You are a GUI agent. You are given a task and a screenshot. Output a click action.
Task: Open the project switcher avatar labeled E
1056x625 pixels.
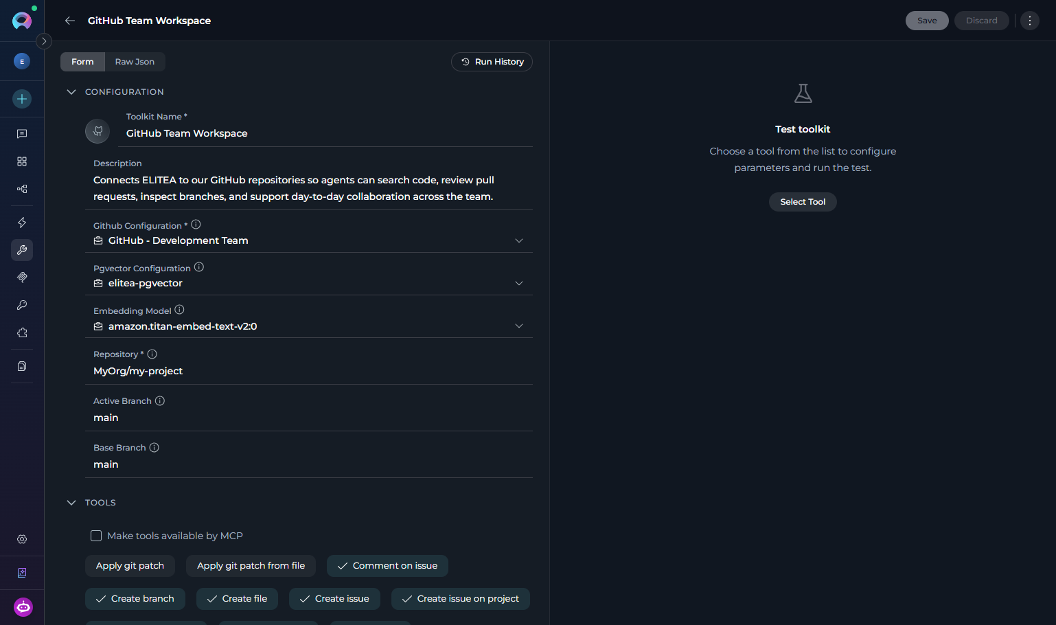22,62
